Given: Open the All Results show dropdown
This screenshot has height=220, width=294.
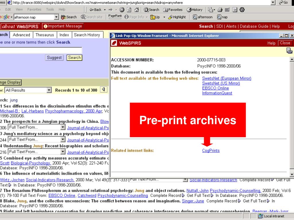Looking at the screenshot, I should pyautogui.click(x=49, y=90).
